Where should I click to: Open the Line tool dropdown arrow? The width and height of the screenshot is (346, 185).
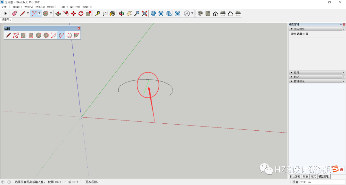pyautogui.click(x=28, y=13)
